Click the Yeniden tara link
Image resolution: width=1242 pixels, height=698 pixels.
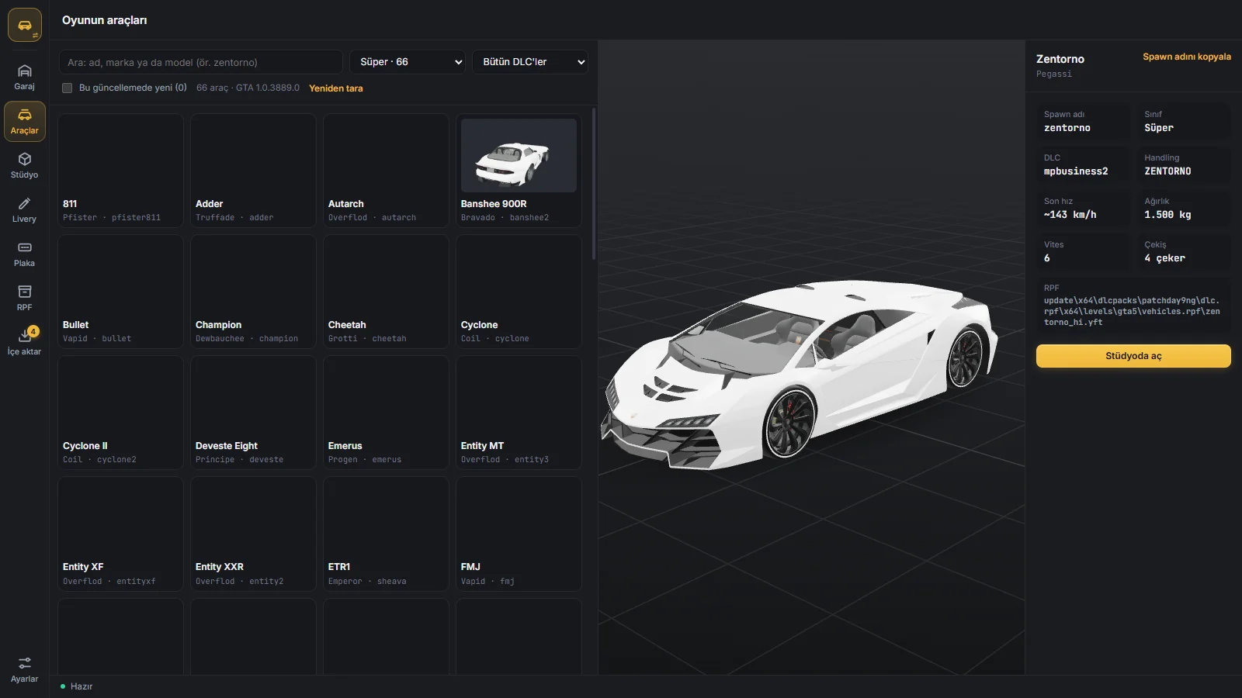point(336,88)
